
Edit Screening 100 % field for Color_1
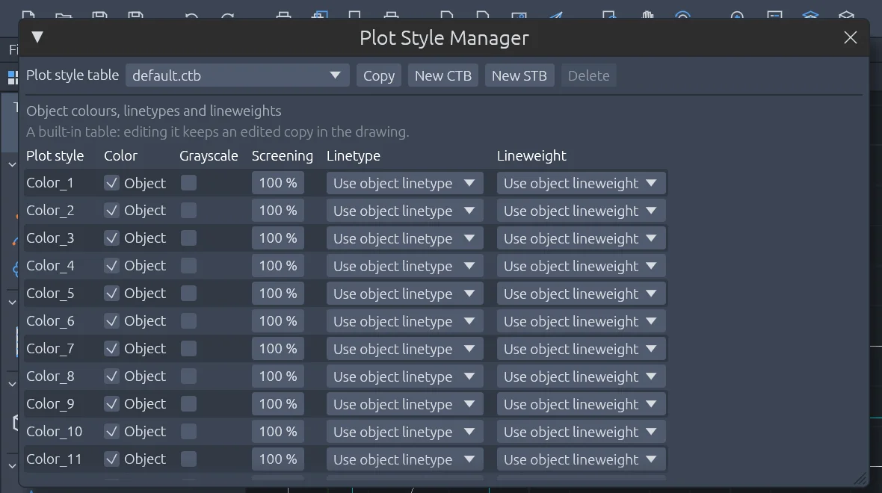[278, 183]
